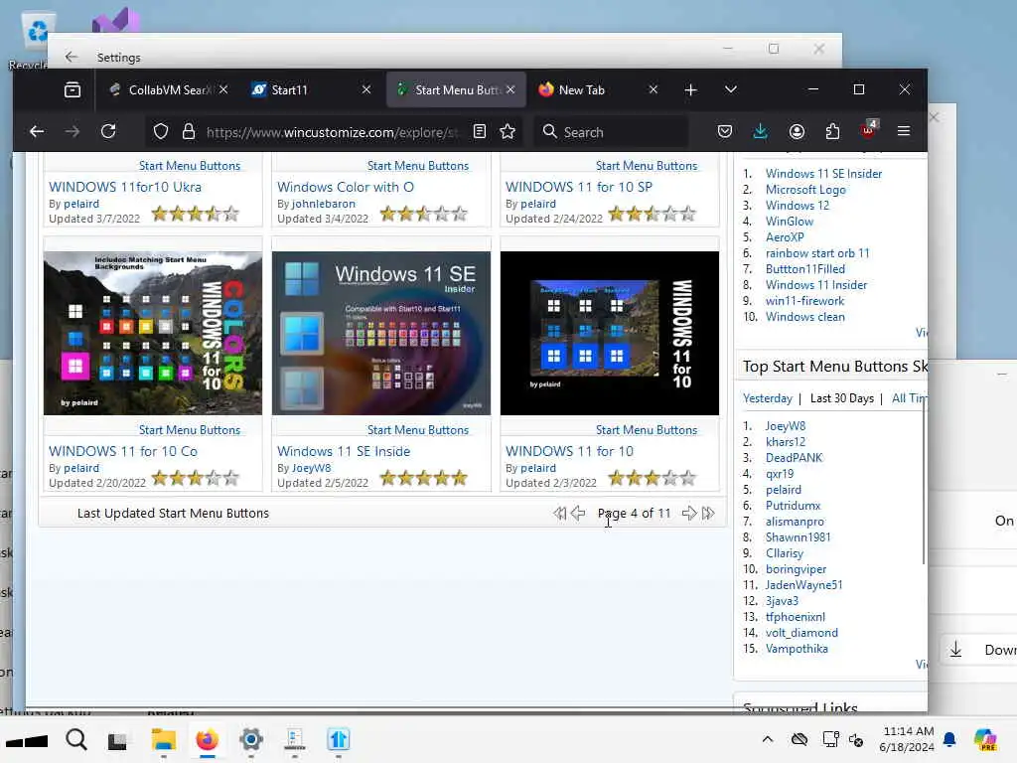
Task: Jump to first page of results
Action: [x=560, y=514]
